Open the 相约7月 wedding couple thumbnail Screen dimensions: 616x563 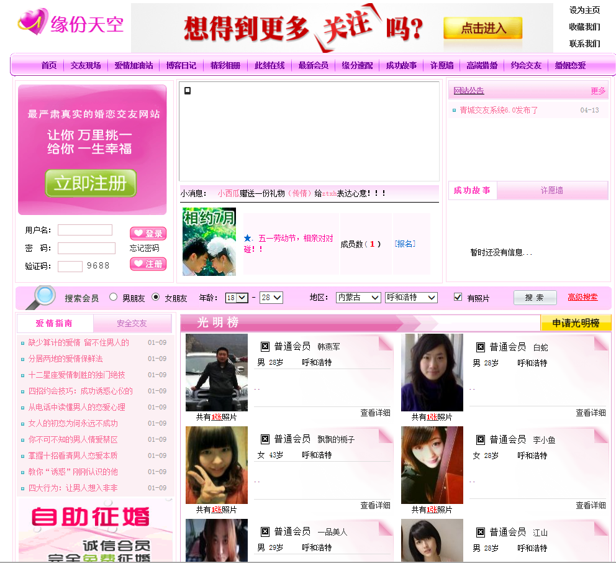click(x=209, y=241)
